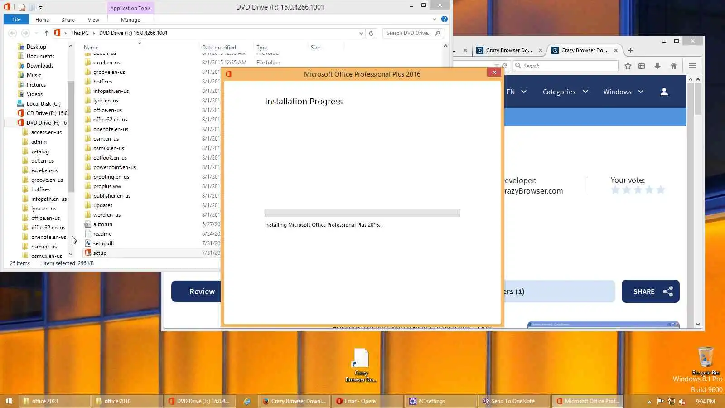725x408 pixels.
Task: Go to the Firefox home page icon
Action: tap(674, 66)
